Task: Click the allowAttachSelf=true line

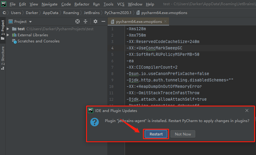Action: pyautogui.click(x=167, y=99)
